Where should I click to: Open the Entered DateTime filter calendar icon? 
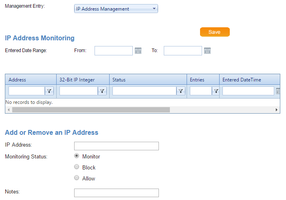[x=278, y=91]
